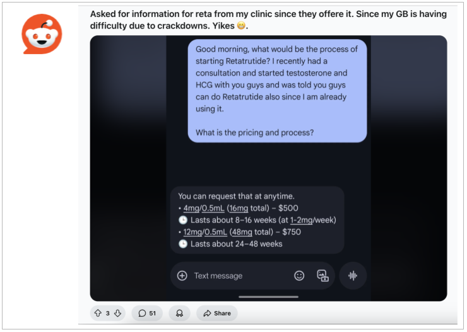Give an award using the award icon
Screen dimensions: 467x332
pyautogui.click(x=179, y=313)
